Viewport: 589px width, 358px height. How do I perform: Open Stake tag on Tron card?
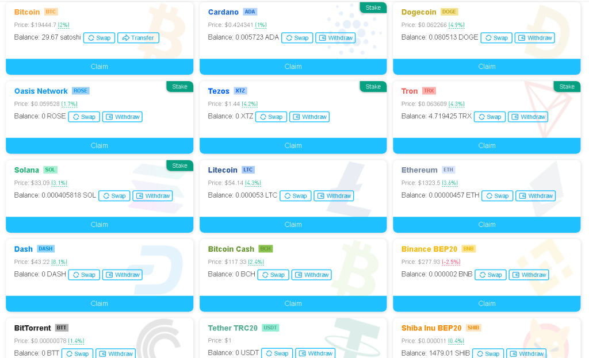(x=567, y=87)
